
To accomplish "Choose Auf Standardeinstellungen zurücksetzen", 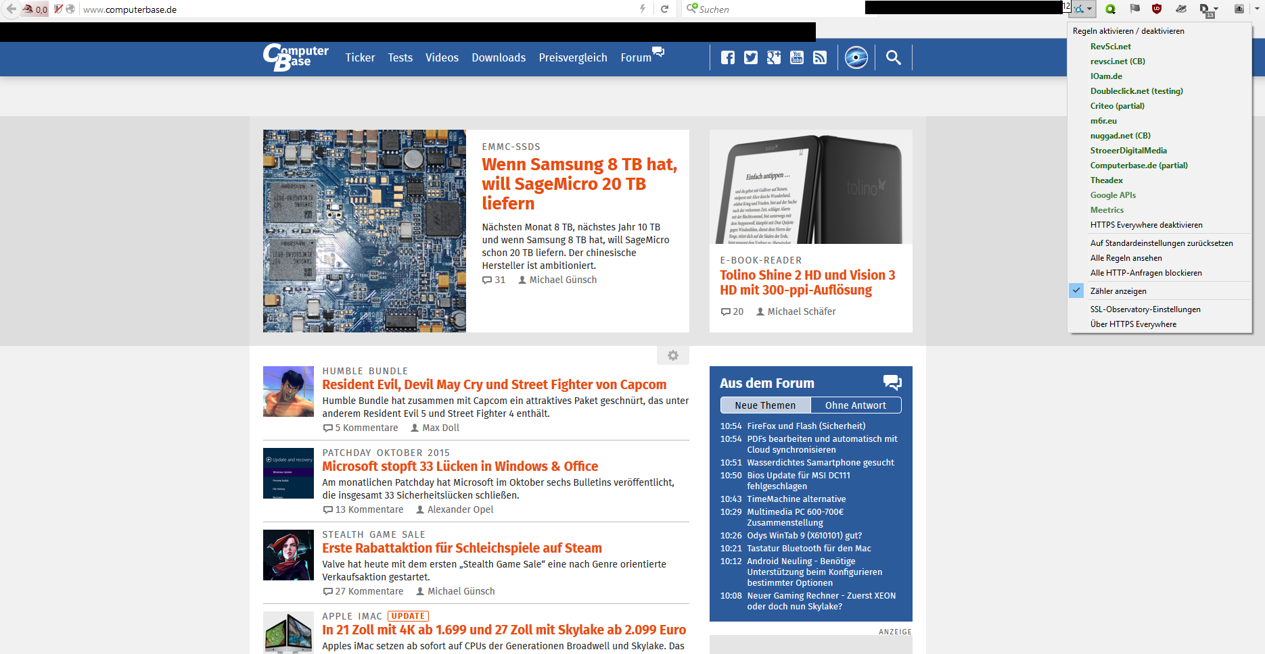I will coord(1159,243).
